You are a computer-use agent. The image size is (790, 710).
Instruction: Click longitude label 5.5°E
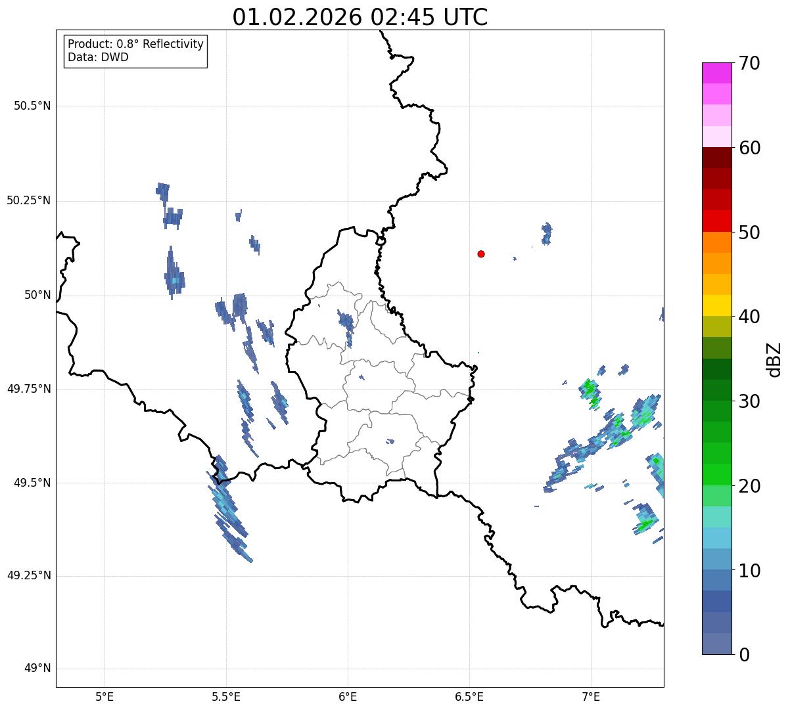coord(226,696)
